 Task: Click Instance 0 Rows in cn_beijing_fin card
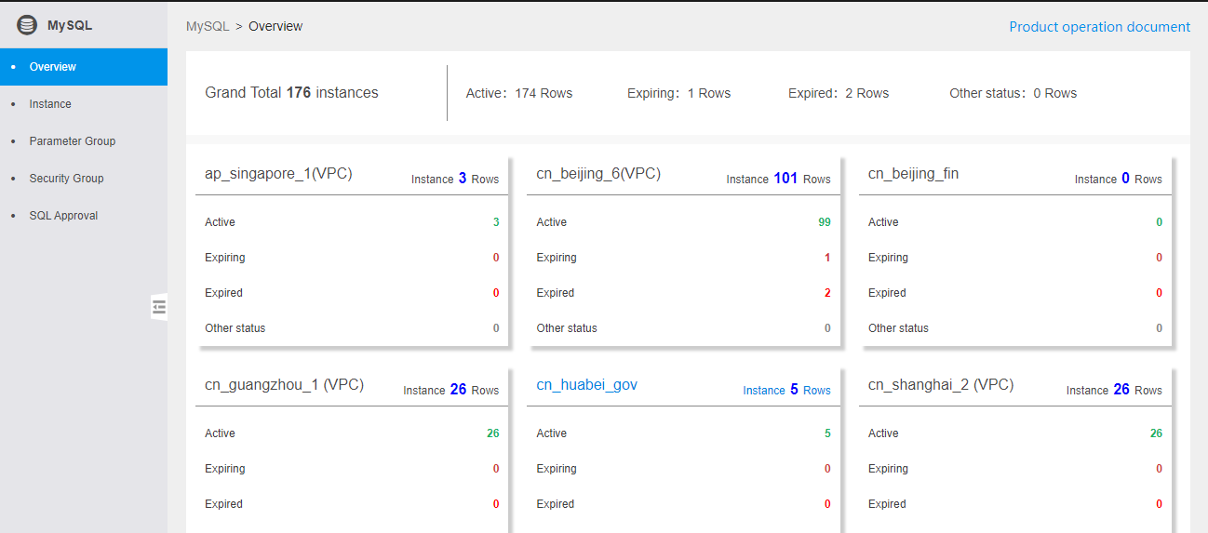(1119, 179)
